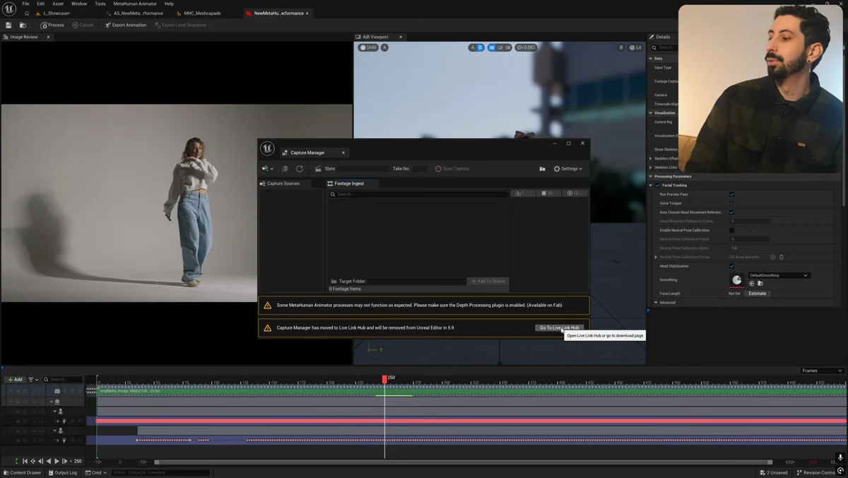This screenshot has width=848, height=478.
Task: Click the refresh icon in Capture Manager
Action: point(300,169)
